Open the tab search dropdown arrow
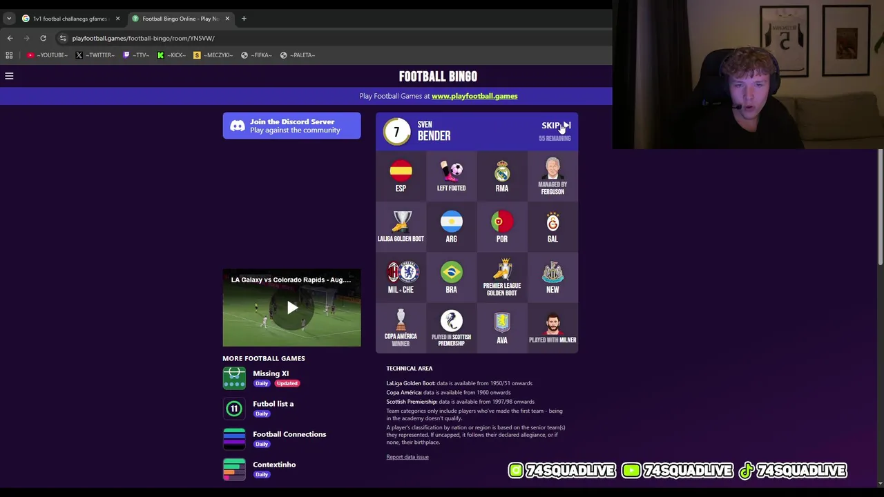Viewport: 884px width, 497px height. 8,19
